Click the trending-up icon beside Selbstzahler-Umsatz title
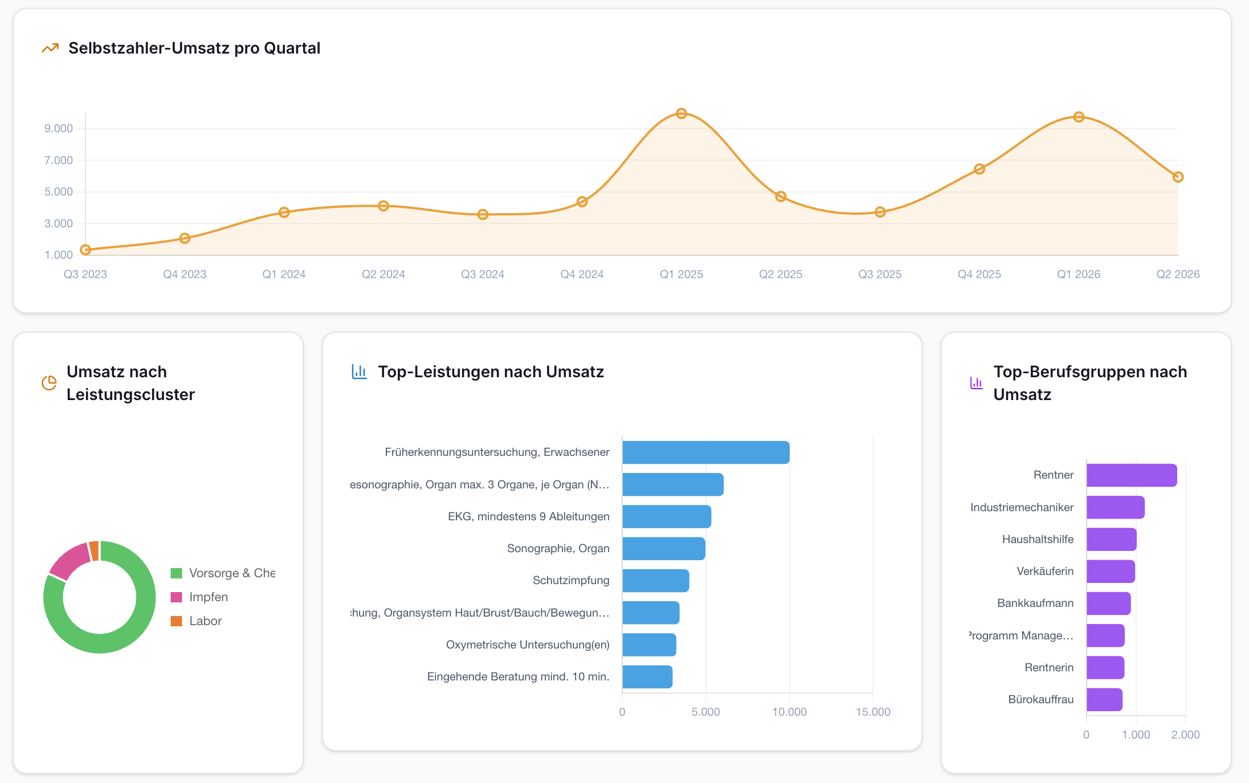 tap(50, 48)
